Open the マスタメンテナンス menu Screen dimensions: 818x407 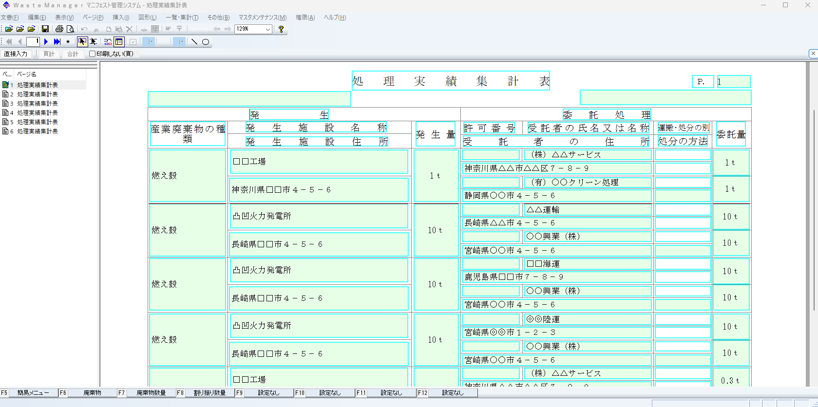pyautogui.click(x=262, y=18)
